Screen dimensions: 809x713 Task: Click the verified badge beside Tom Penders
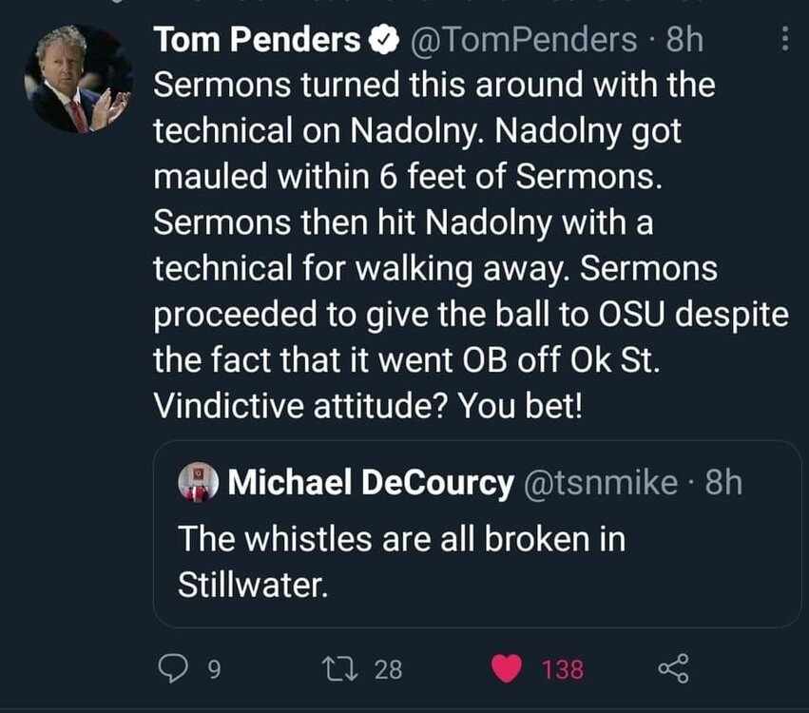click(383, 41)
